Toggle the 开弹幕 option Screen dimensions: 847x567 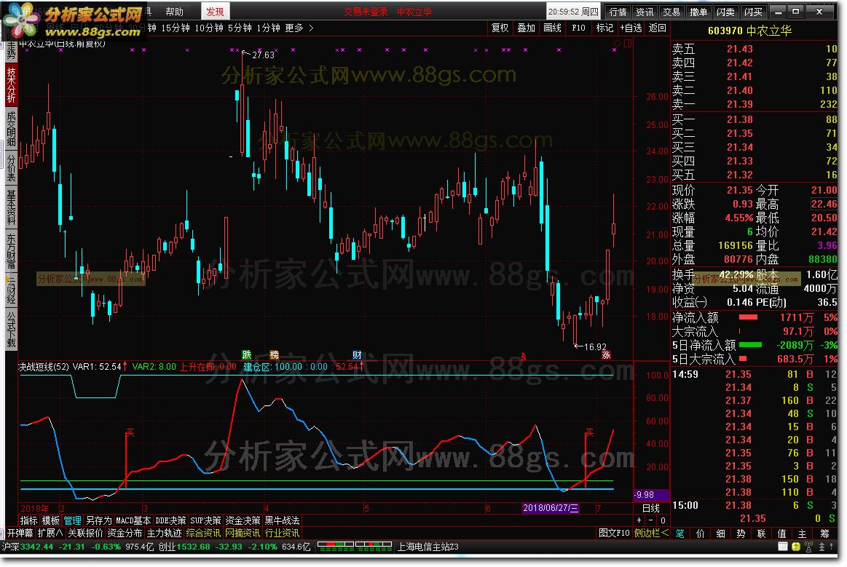(x=20, y=533)
